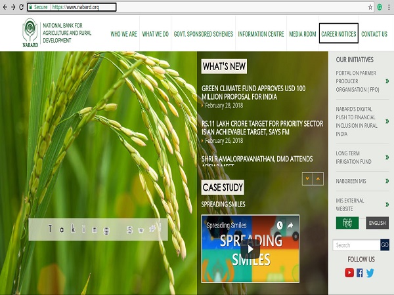Bookmark this page with the star icon
394x295 pixels.
point(370,7)
